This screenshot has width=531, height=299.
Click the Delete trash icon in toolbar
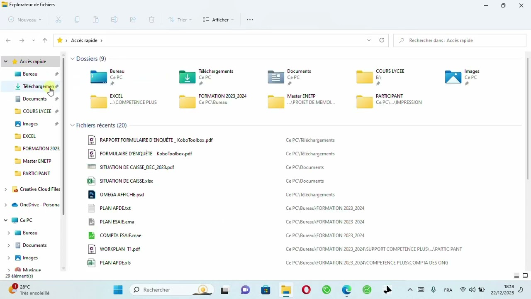[x=151, y=20]
